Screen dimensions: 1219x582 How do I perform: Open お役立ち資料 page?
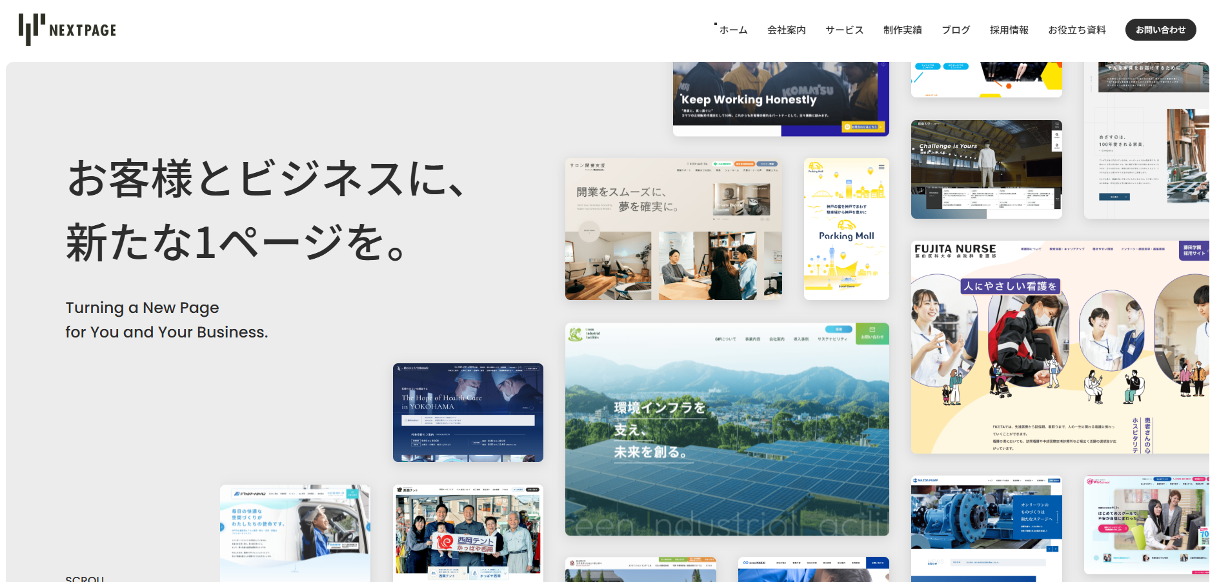coord(1076,30)
